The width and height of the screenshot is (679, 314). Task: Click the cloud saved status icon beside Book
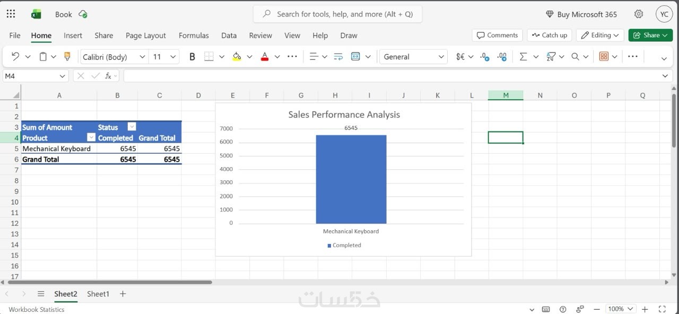pos(83,14)
